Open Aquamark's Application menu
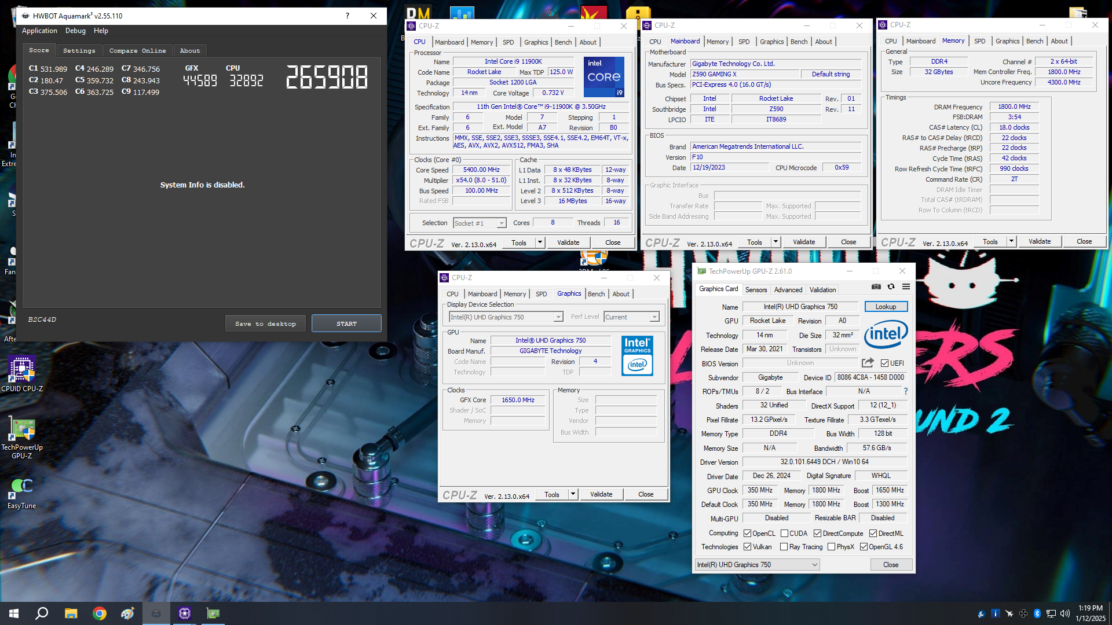This screenshot has width=1112, height=625. (39, 31)
